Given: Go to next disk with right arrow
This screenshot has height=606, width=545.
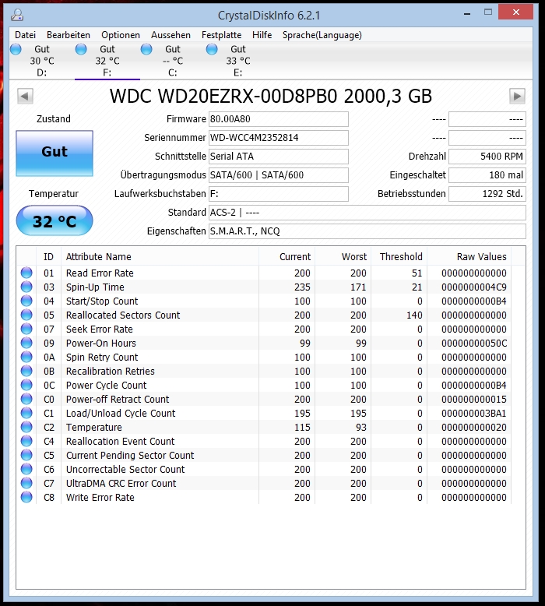Looking at the screenshot, I should coord(517,97).
